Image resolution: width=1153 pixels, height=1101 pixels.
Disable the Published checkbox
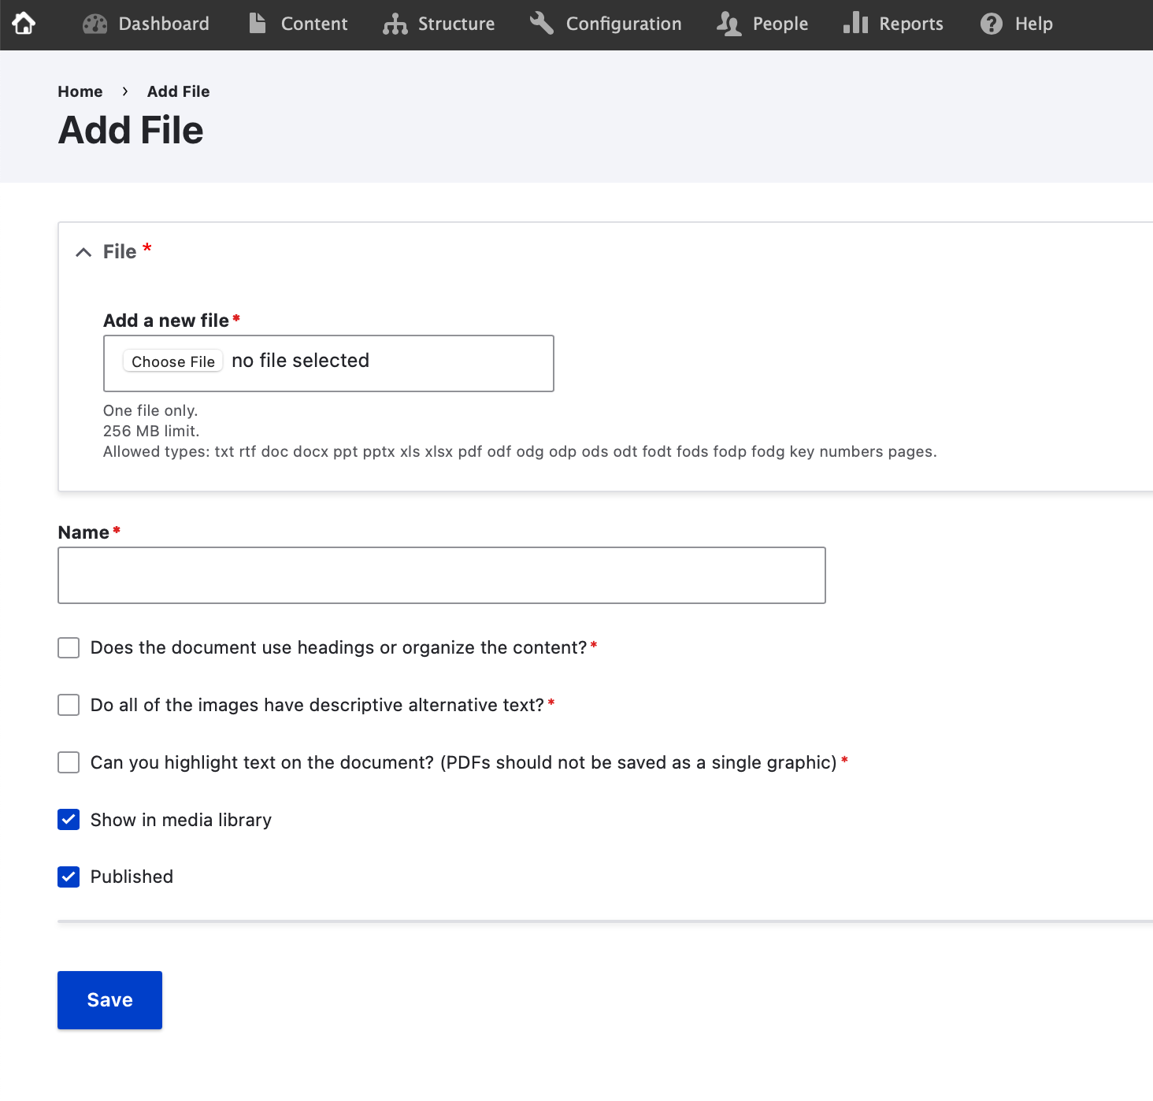69,877
